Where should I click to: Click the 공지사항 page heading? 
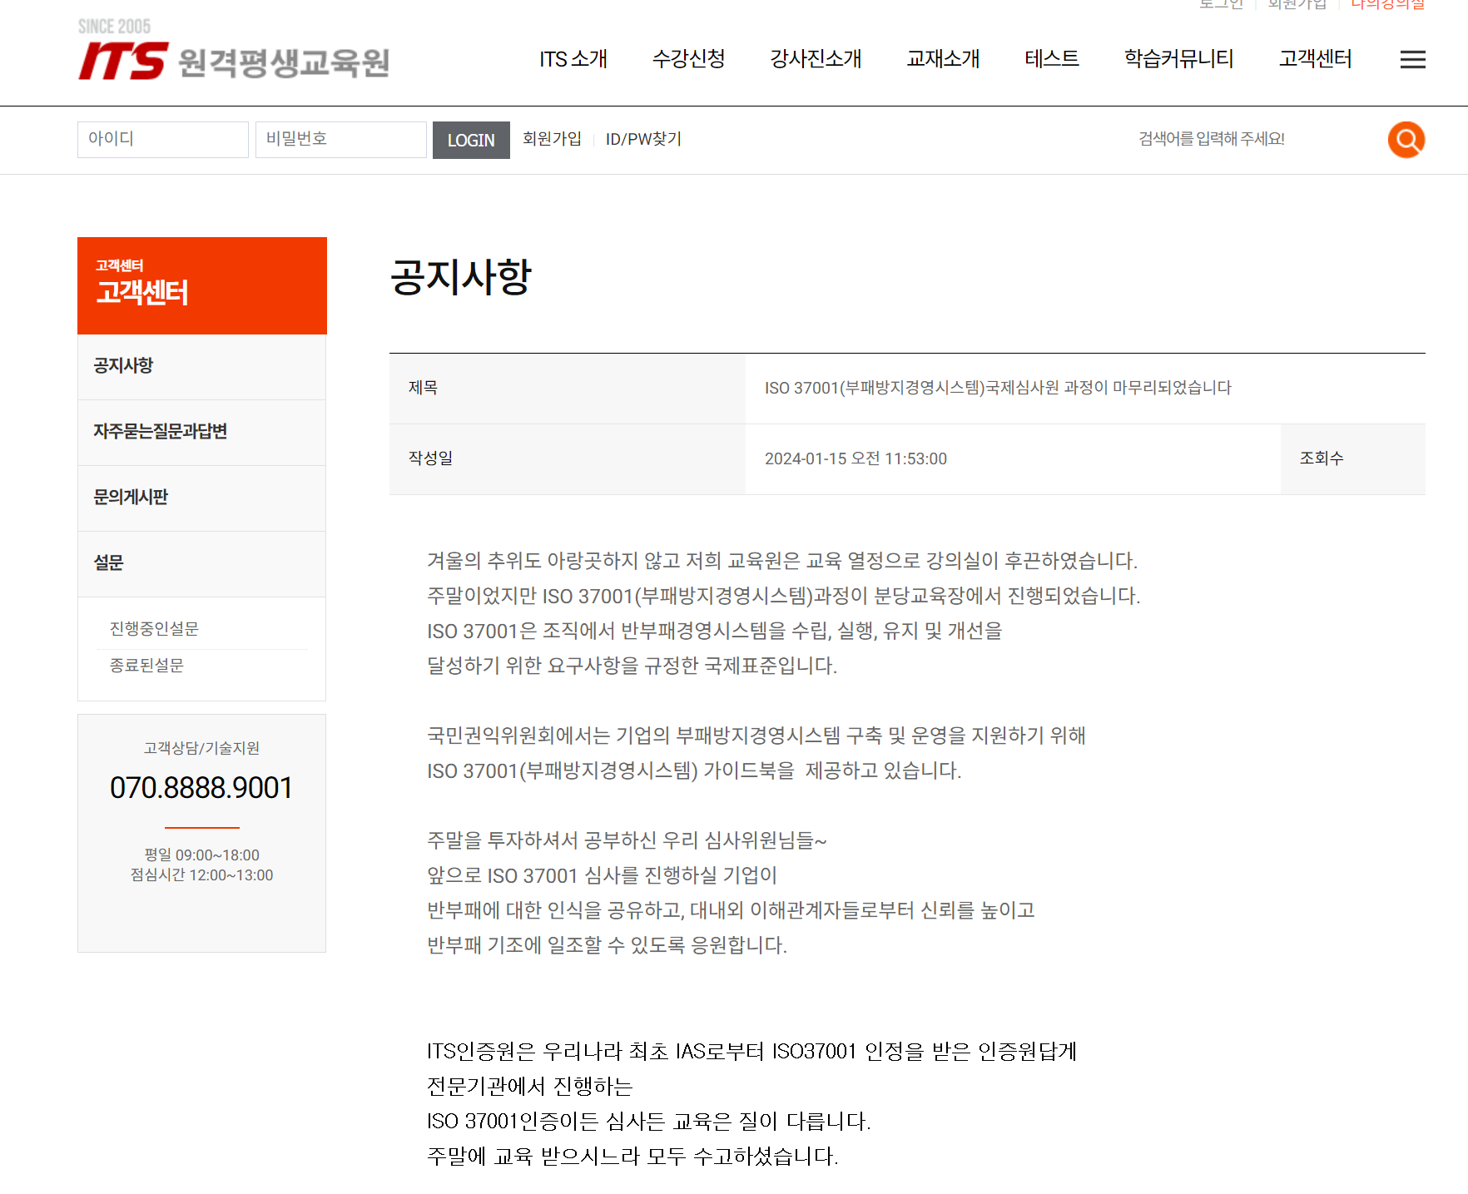461,277
